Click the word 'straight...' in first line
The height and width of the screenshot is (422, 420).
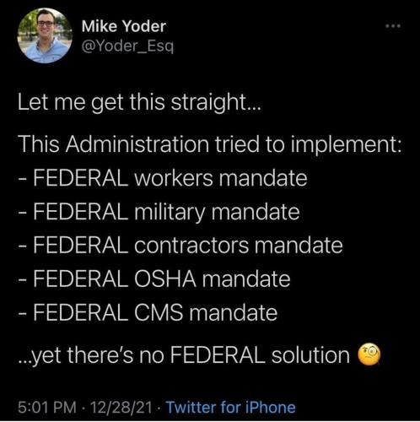(x=216, y=102)
